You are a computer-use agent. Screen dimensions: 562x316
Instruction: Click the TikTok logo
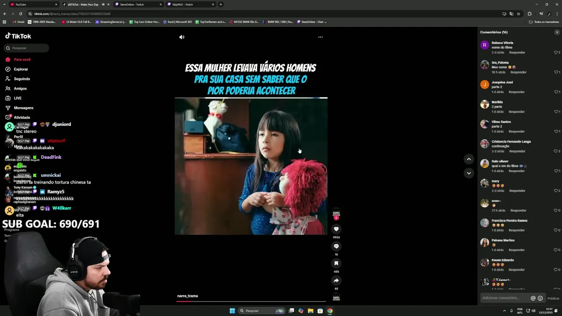[x=18, y=36]
